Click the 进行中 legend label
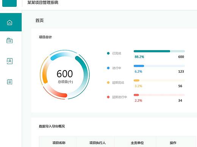 [x=117, y=68]
